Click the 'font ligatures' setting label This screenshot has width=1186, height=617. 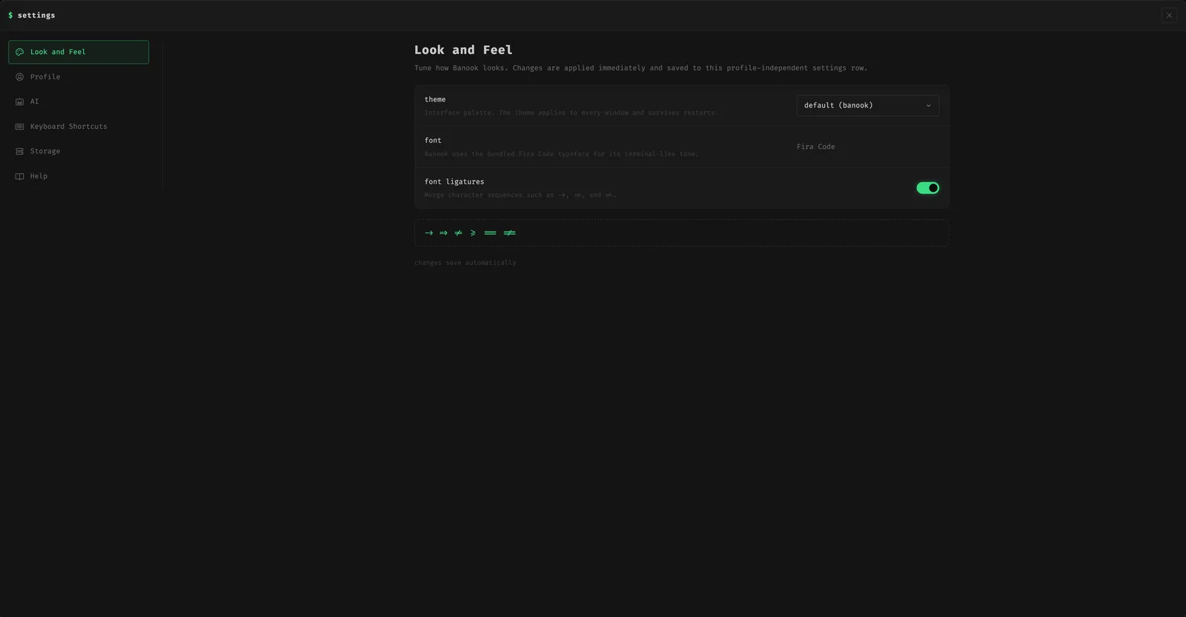pos(454,181)
